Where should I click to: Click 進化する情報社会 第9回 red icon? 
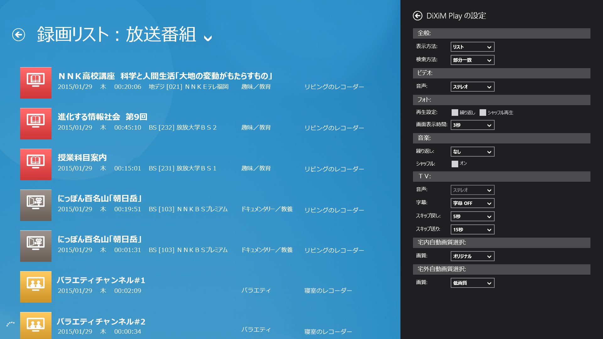pyautogui.click(x=36, y=124)
